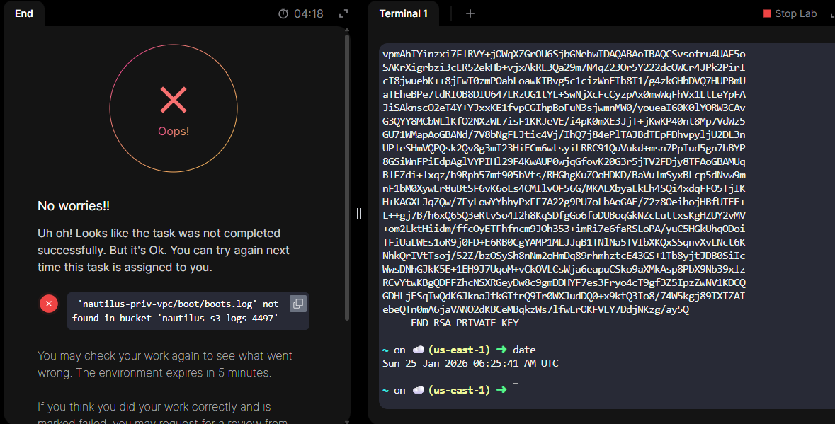Click the panel divider resize handle

pos(359,213)
